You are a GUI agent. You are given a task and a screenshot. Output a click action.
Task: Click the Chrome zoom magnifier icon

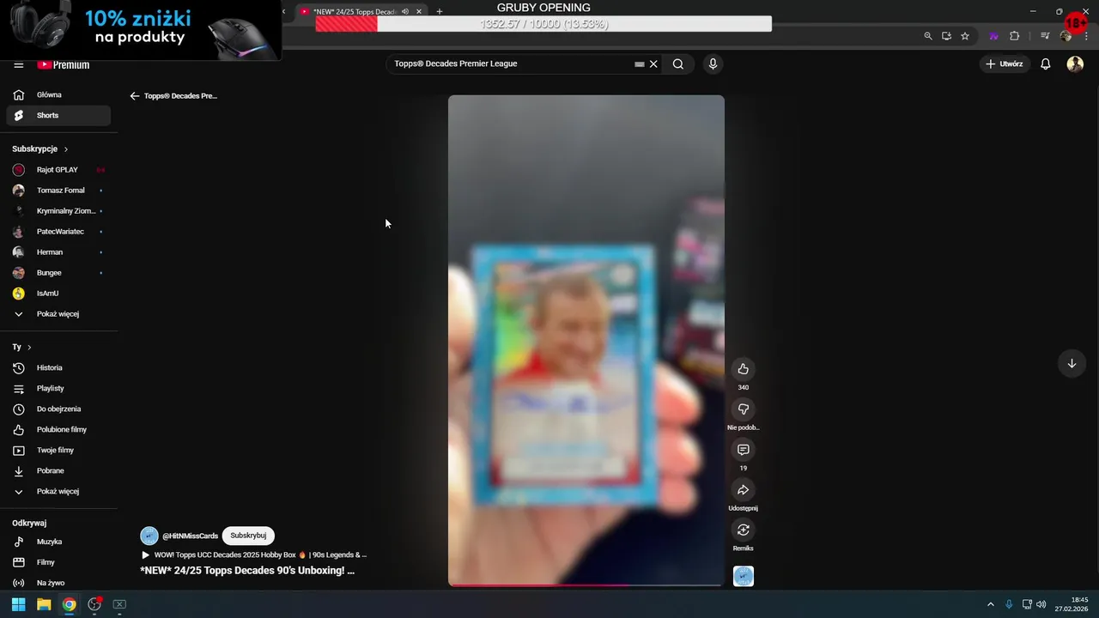(x=928, y=36)
